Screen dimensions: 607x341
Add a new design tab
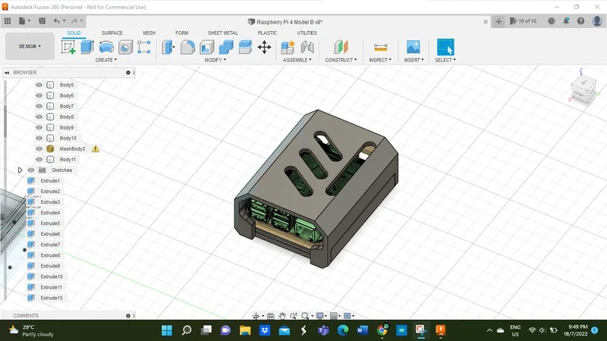498,22
